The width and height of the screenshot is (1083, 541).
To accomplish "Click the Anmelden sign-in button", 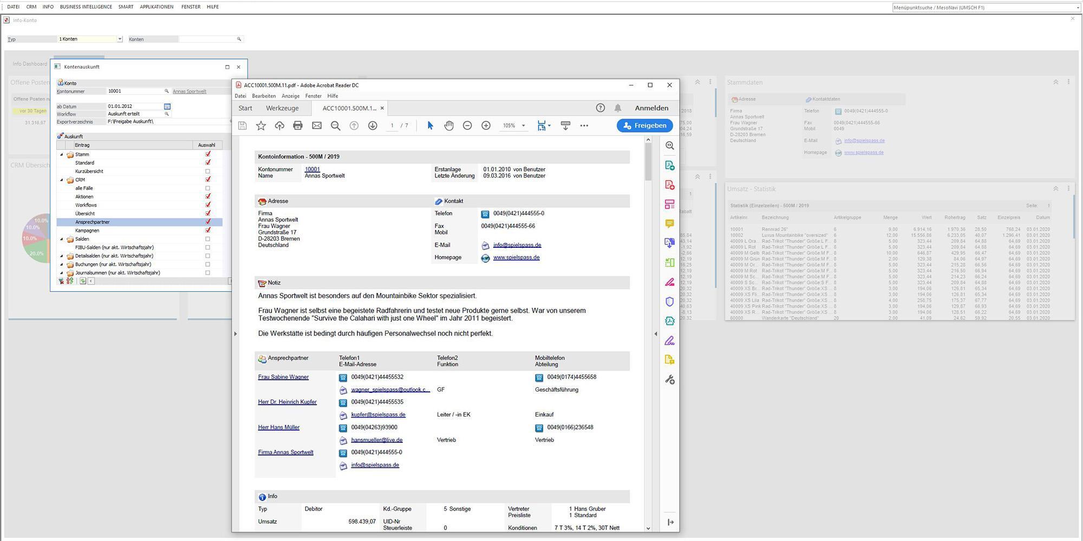I will point(651,108).
